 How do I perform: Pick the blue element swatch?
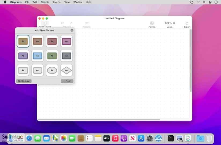pyautogui.click(x=38, y=56)
